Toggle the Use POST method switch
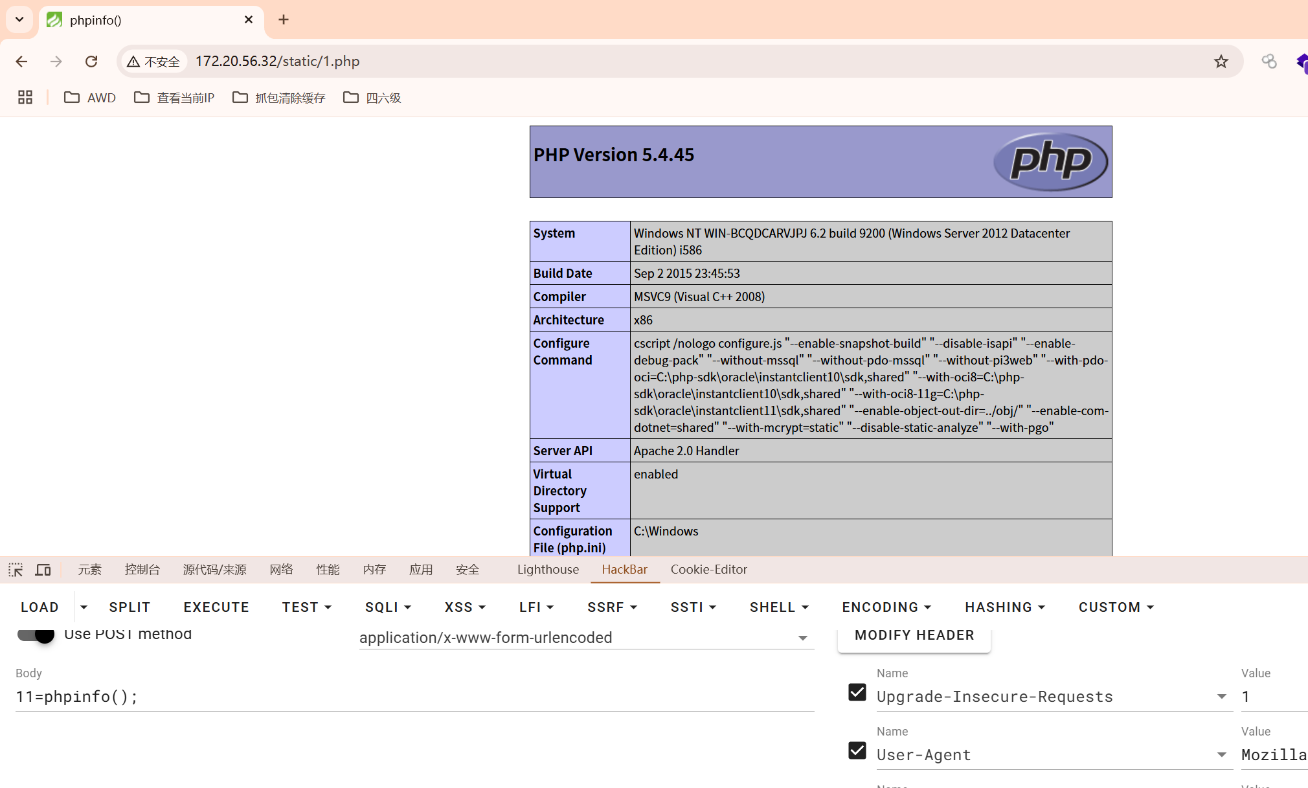The width and height of the screenshot is (1308, 788). 36,634
